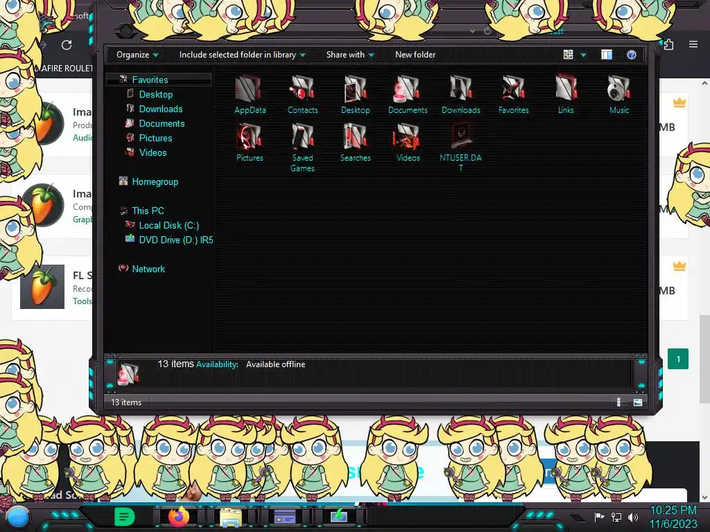The height and width of the screenshot is (532, 710).
Task: Open the Music folder
Action: (619, 94)
